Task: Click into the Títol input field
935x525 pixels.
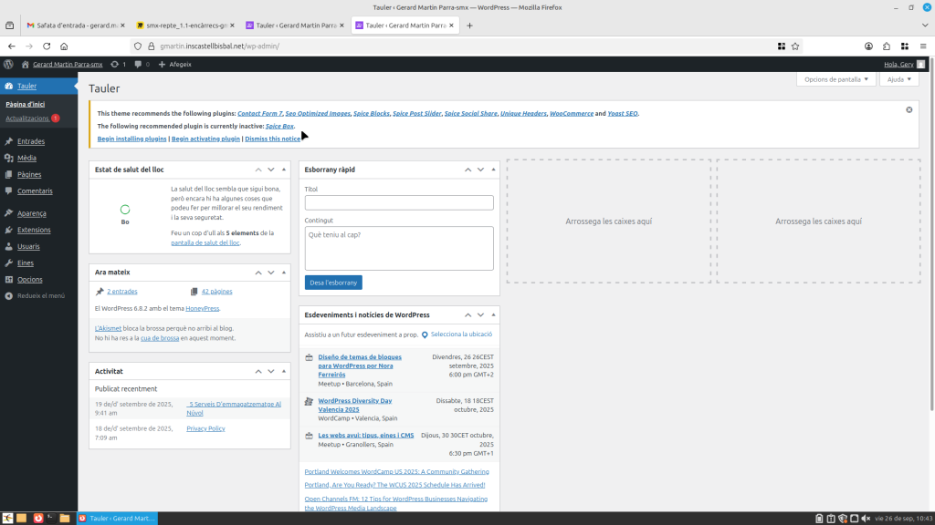Action: click(399, 202)
